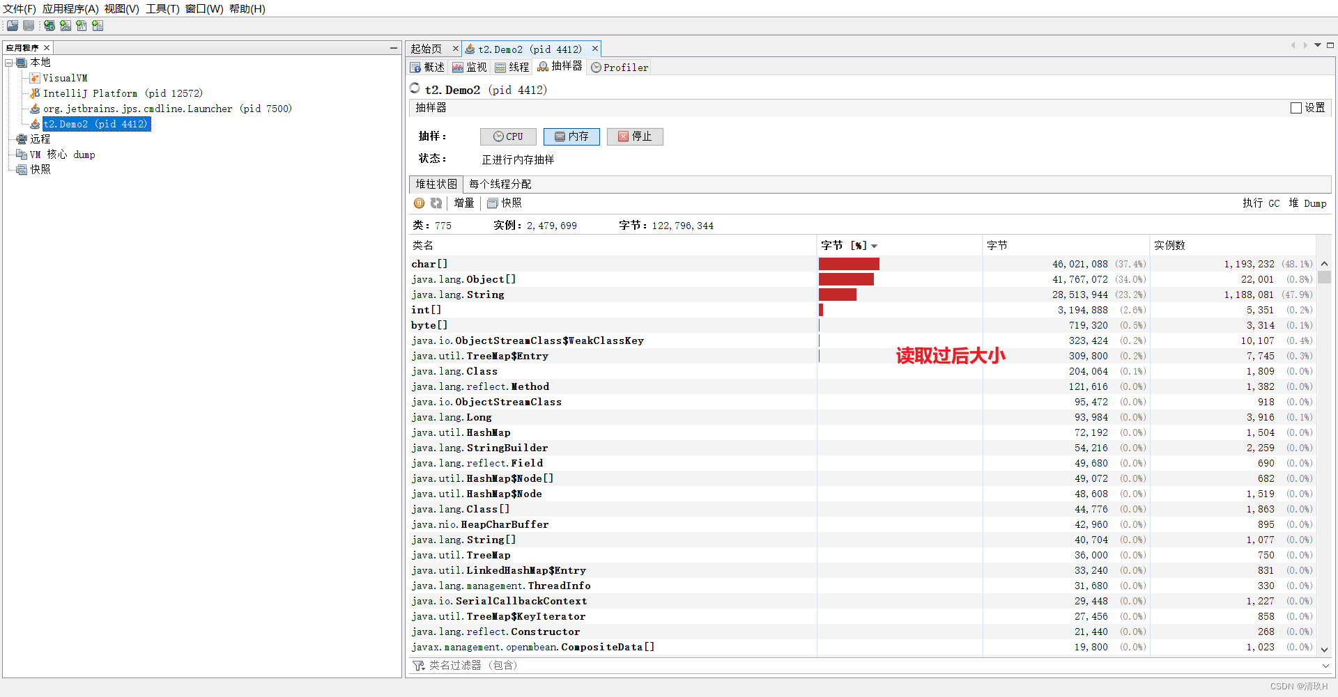Open the 应用程序(A) menu
1338x697 pixels.
pyautogui.click(x=70, y=9)
